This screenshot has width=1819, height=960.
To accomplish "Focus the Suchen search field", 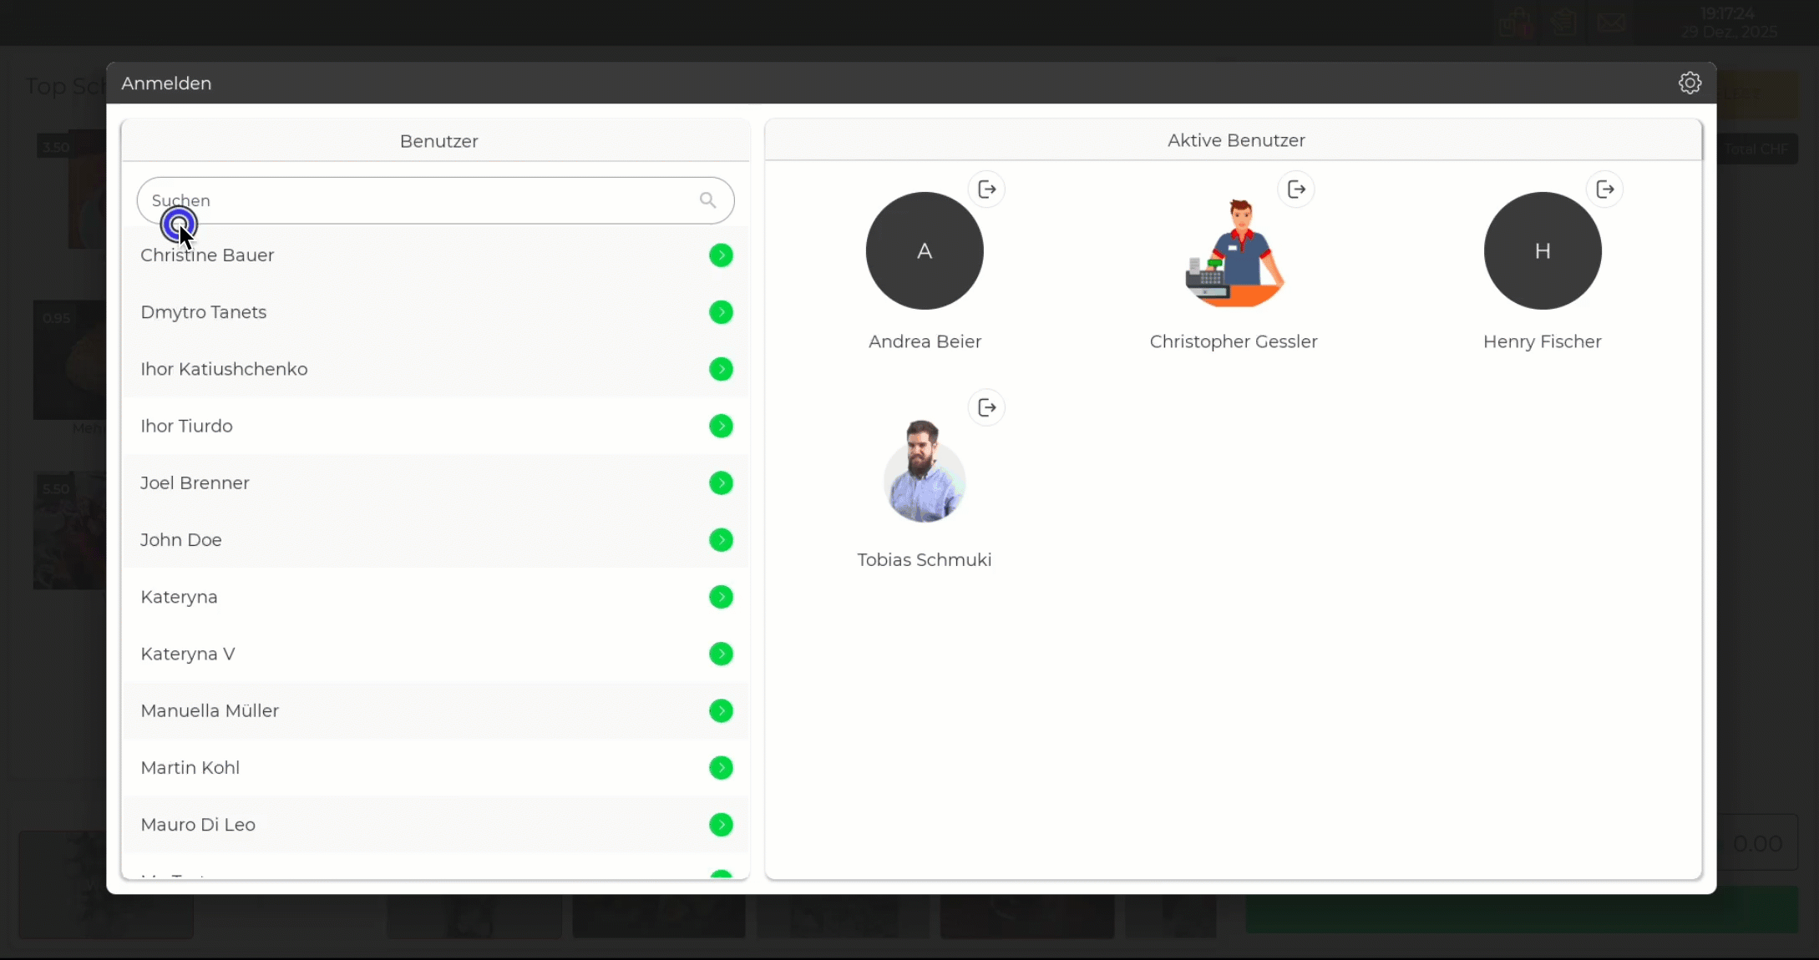I will point(418,200).
